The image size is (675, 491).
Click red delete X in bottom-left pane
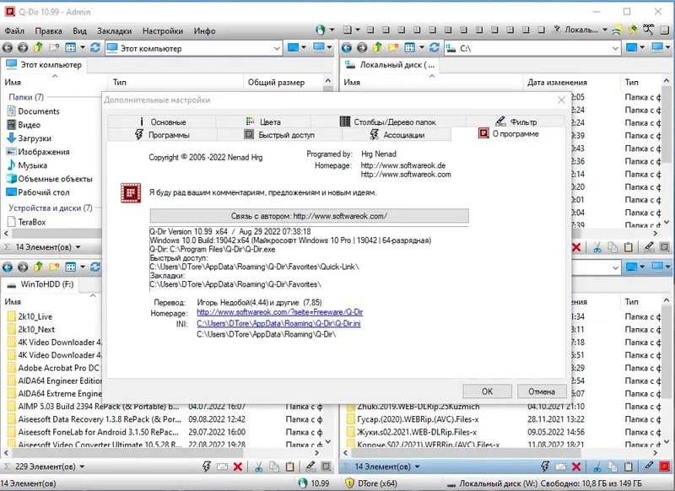pyautogui.click(x=238, y=467)
